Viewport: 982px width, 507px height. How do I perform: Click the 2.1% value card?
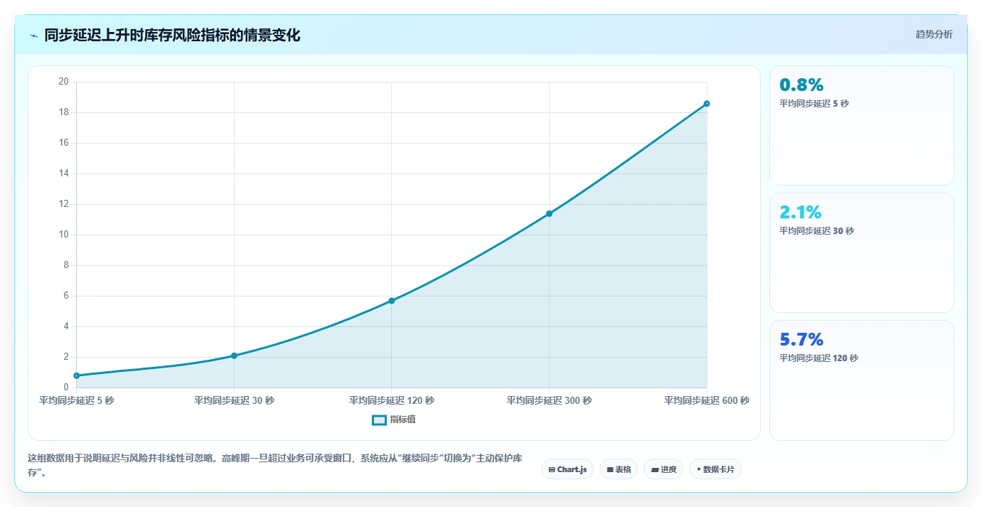[861, 252]
